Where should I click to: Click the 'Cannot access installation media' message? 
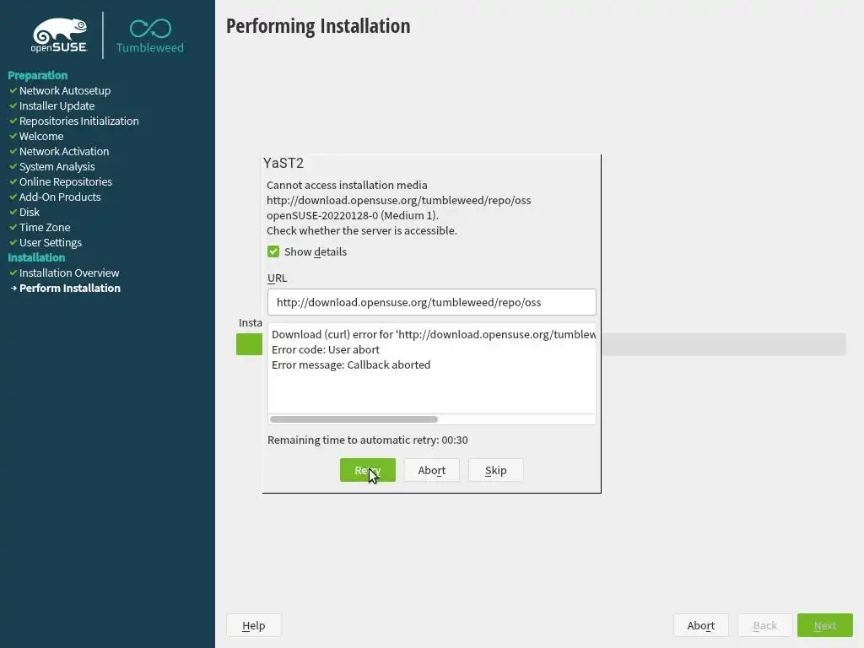(x=347, y=185)
